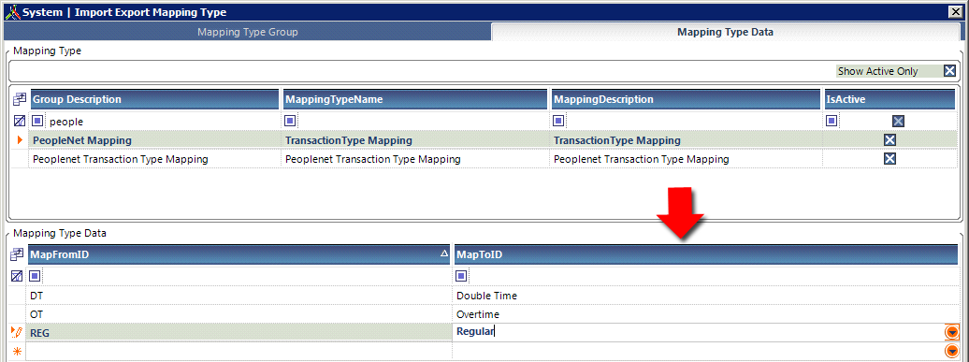
Task: Open column chooser icon in Mapping Type Data grid
Action: point(17,253)
